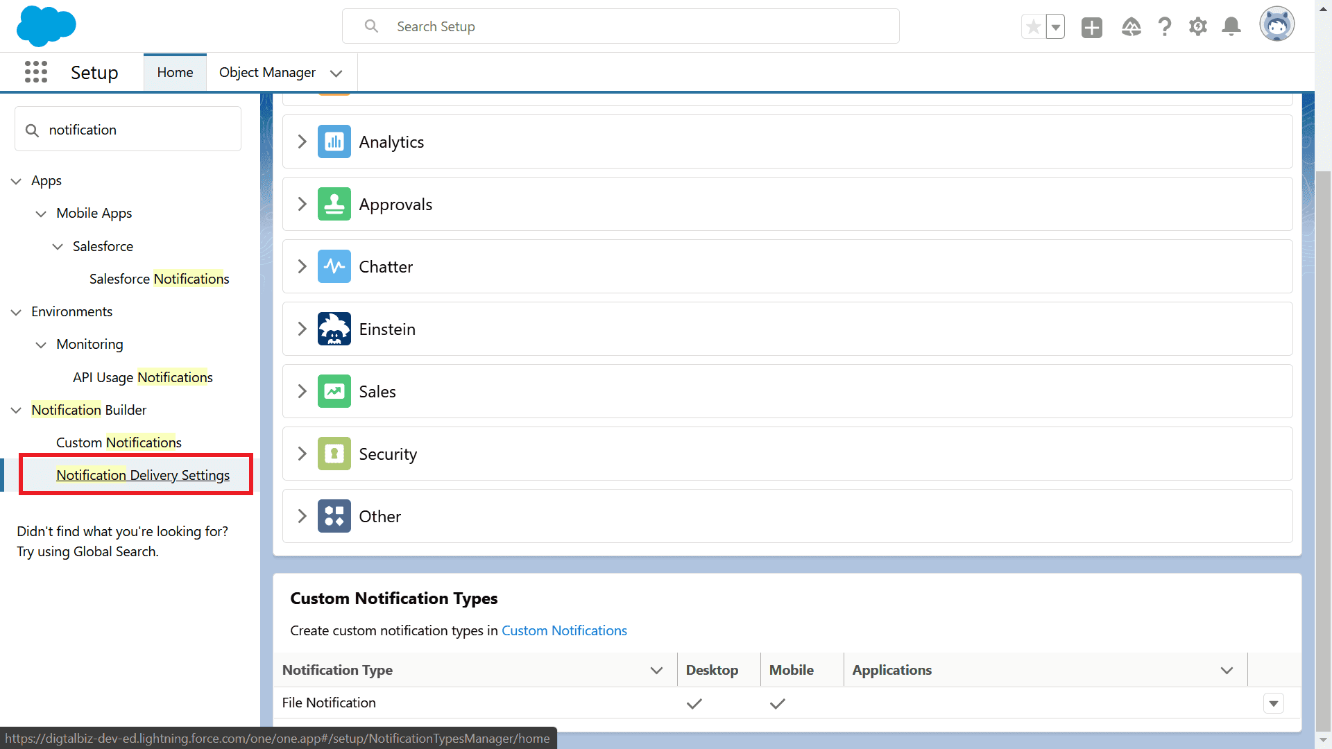Collapse the Mobile Apps tree node
The width and height of the screenshot is (1332, 749).
click(x=41, y=214)
